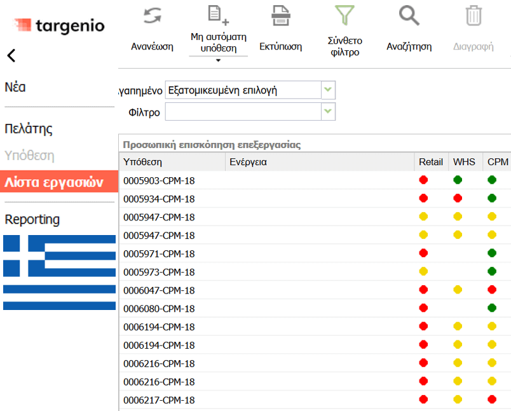Open Reporting in the sidebar
The image size is (511, 411).
coord(32,219)
